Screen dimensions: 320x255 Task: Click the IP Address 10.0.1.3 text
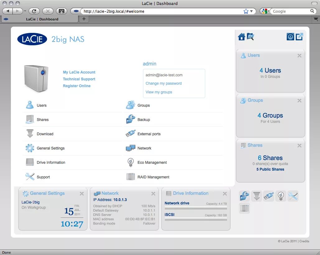coord(110,200)
